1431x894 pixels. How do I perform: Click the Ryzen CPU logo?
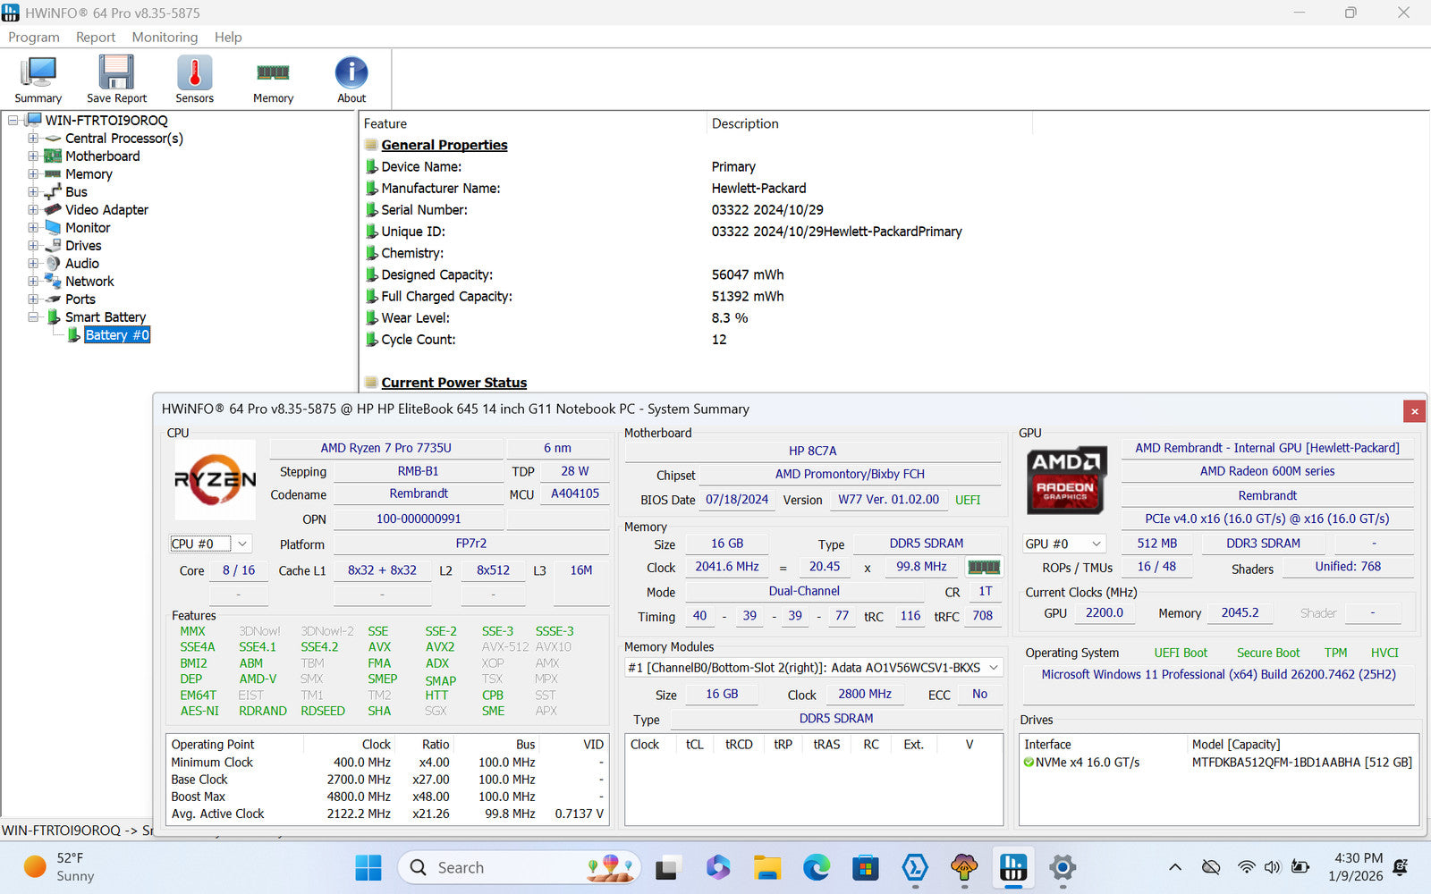pyautogui.click(x=215, y=480)
